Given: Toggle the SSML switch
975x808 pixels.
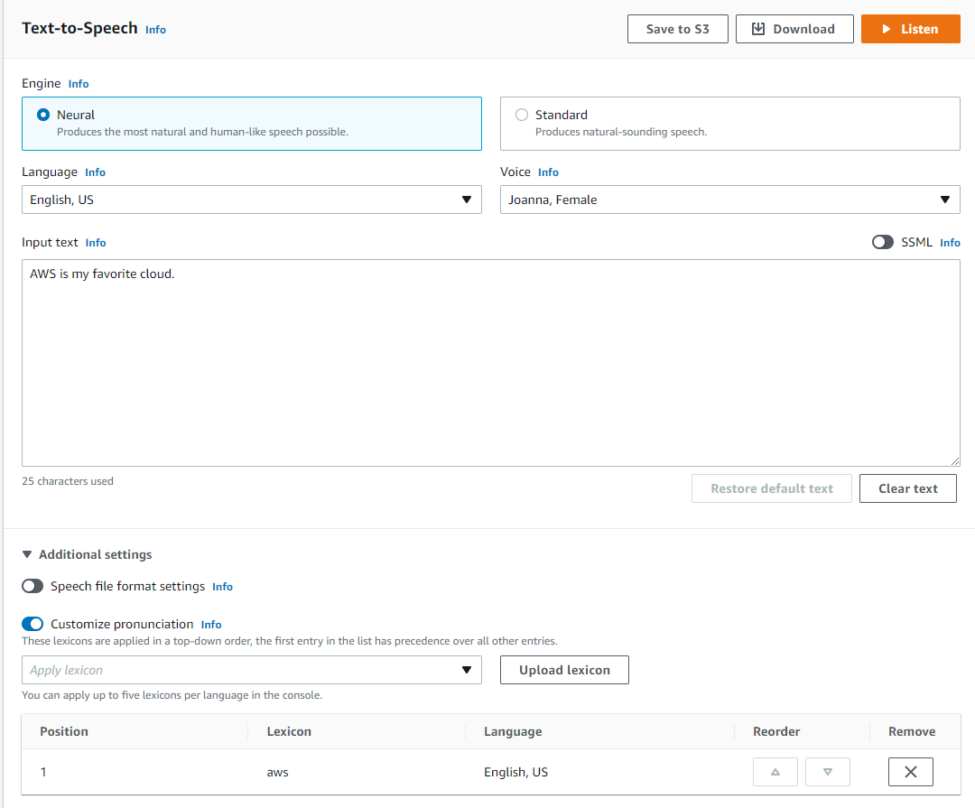Looking at the screenshot, I should coord(882,242).
